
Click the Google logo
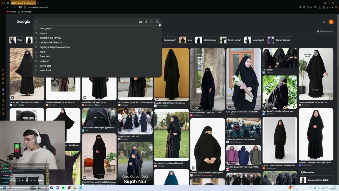click(23, 22)
